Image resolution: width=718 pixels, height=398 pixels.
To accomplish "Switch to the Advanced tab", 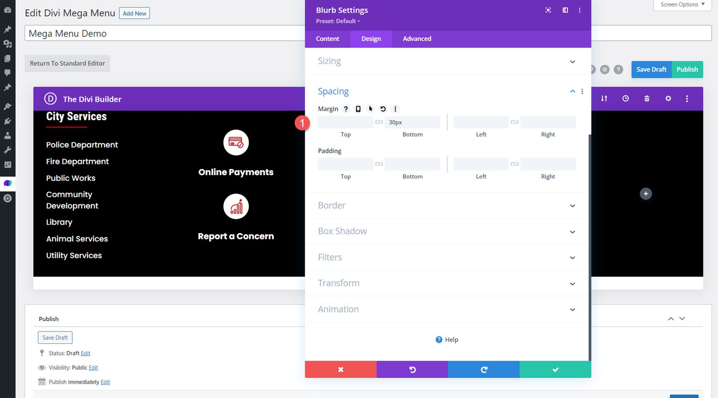I will click(x=417, y=39).
